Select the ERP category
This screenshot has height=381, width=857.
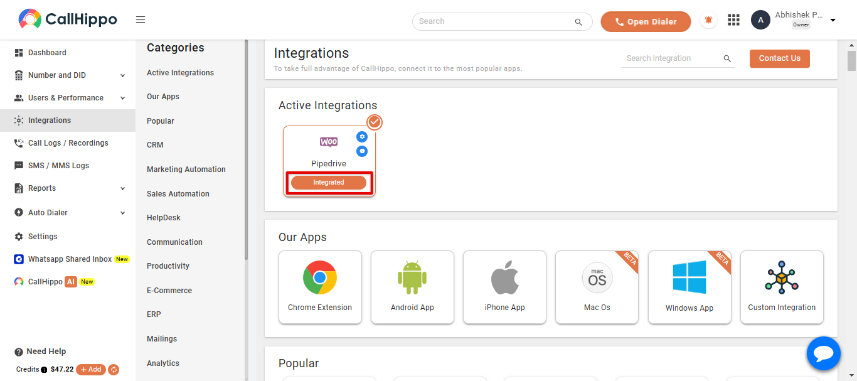click(154, 314)
